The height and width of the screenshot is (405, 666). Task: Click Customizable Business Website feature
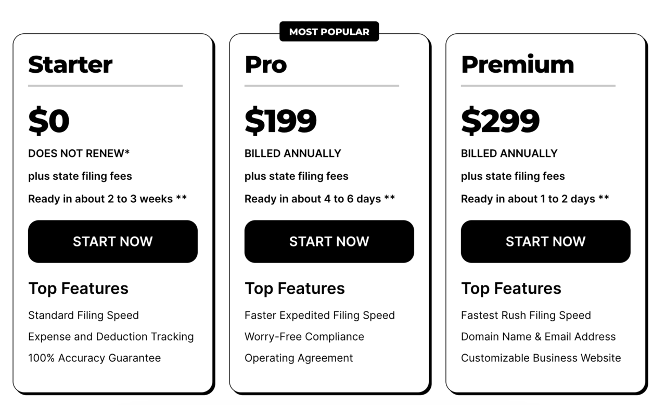[x=541, y=358]
